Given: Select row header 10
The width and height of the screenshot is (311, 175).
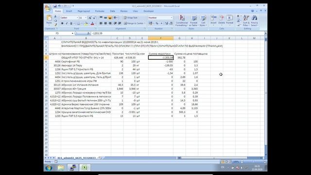Looking at the screenshot, I should [x=46, y=77].
